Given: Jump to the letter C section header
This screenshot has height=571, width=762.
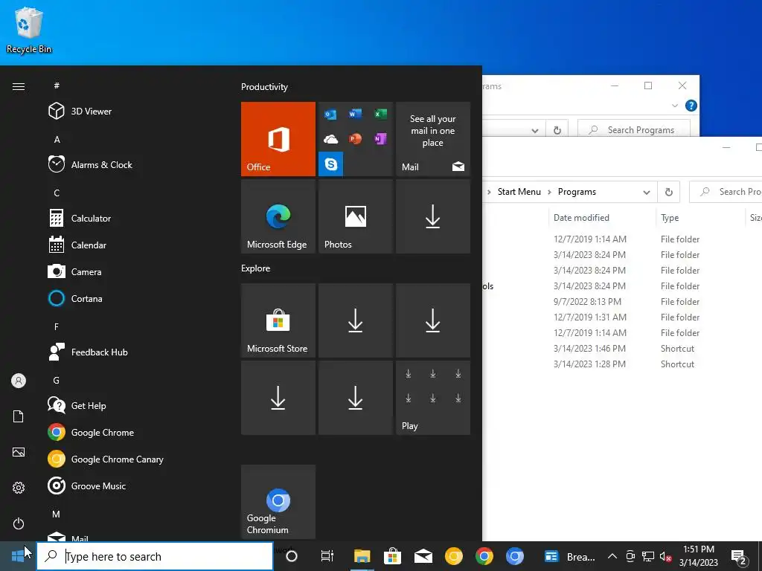Looking at the screenshot, I should point(57,193).
